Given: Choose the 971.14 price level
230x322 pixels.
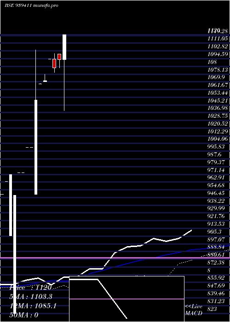Looking at the screenshot, I should (x=216, y=170).
